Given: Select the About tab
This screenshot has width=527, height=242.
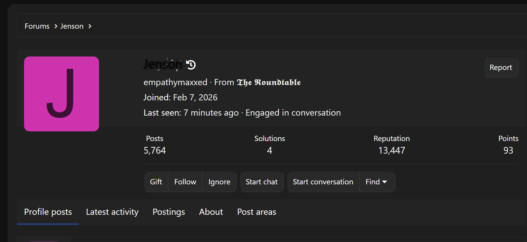Looking at the screenshot, I should click(x=211, y=212).
